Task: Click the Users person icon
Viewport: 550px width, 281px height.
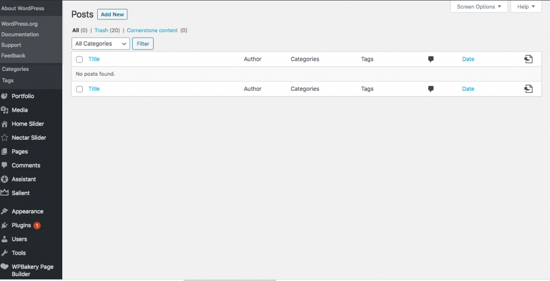Action: (4, 239)
